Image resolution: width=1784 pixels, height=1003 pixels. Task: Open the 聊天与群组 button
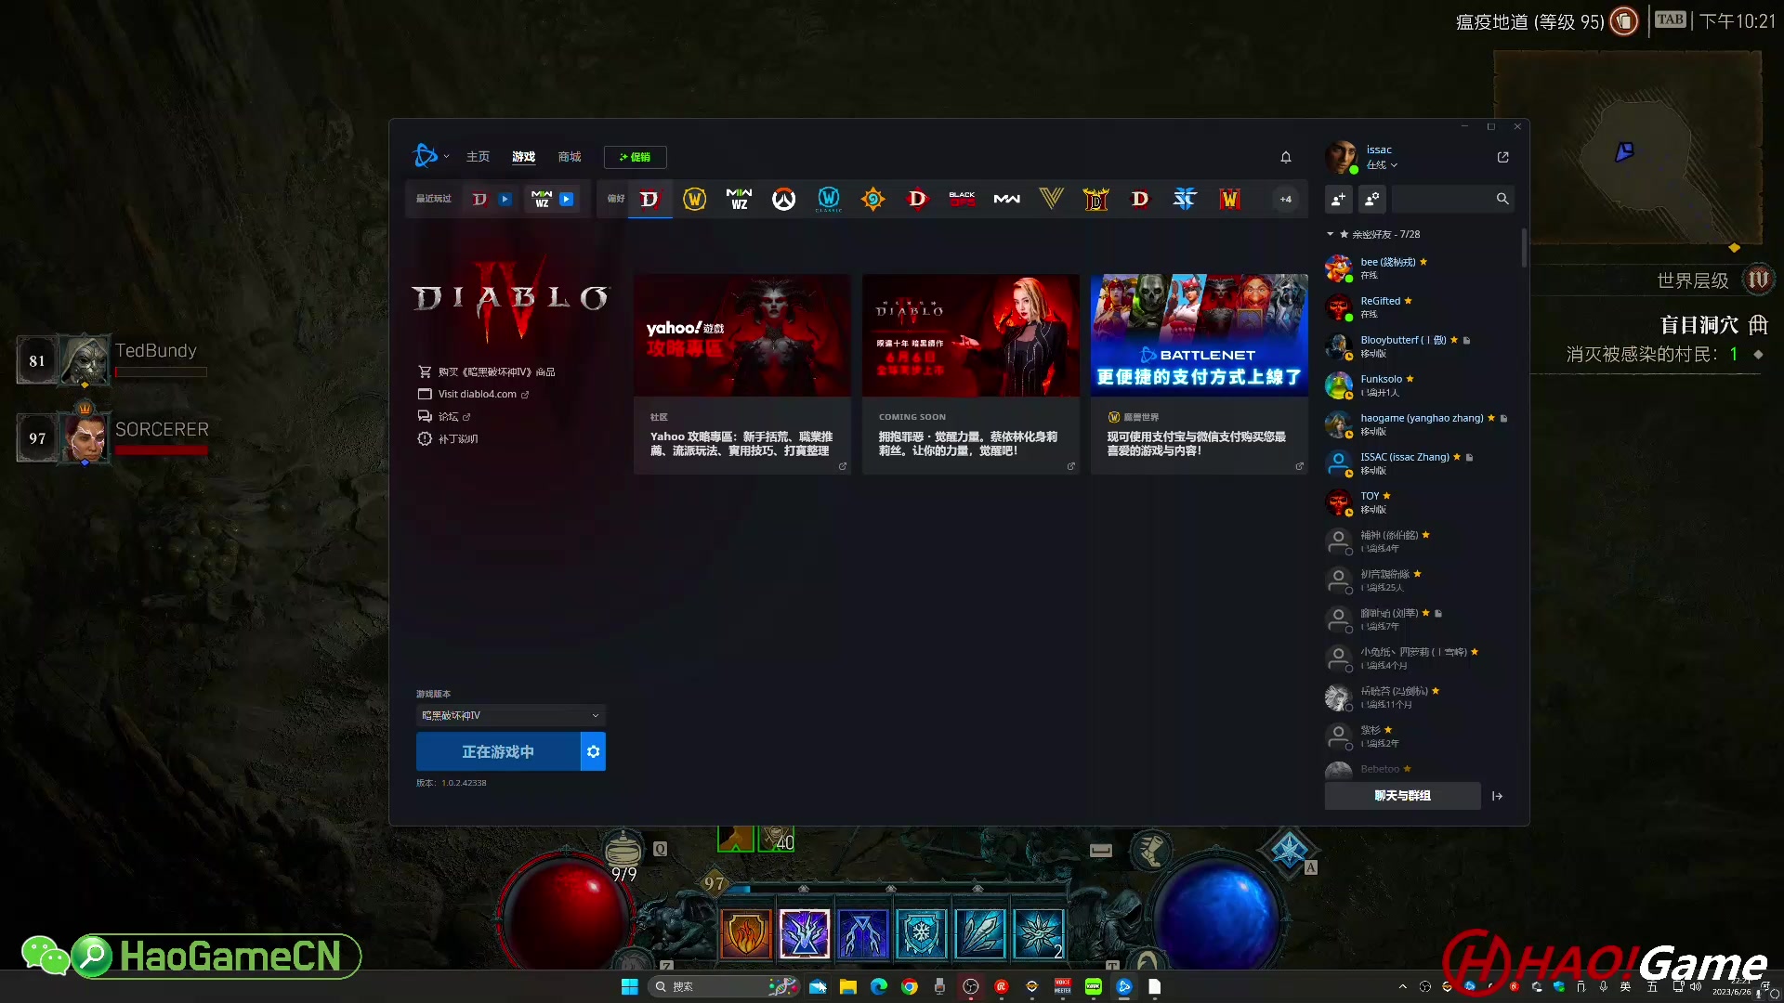point(1402,796)
